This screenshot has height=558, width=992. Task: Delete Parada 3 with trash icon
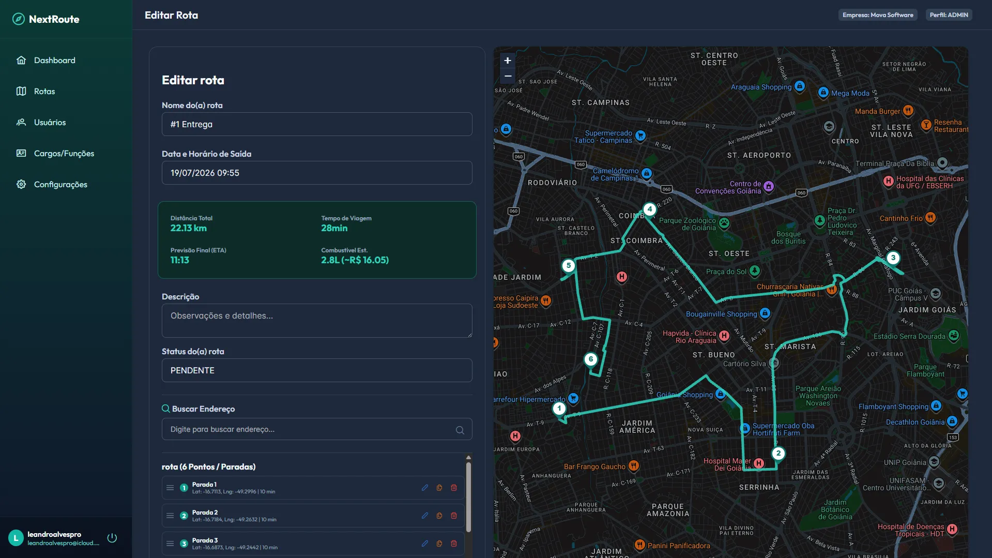tap(454, 544)
